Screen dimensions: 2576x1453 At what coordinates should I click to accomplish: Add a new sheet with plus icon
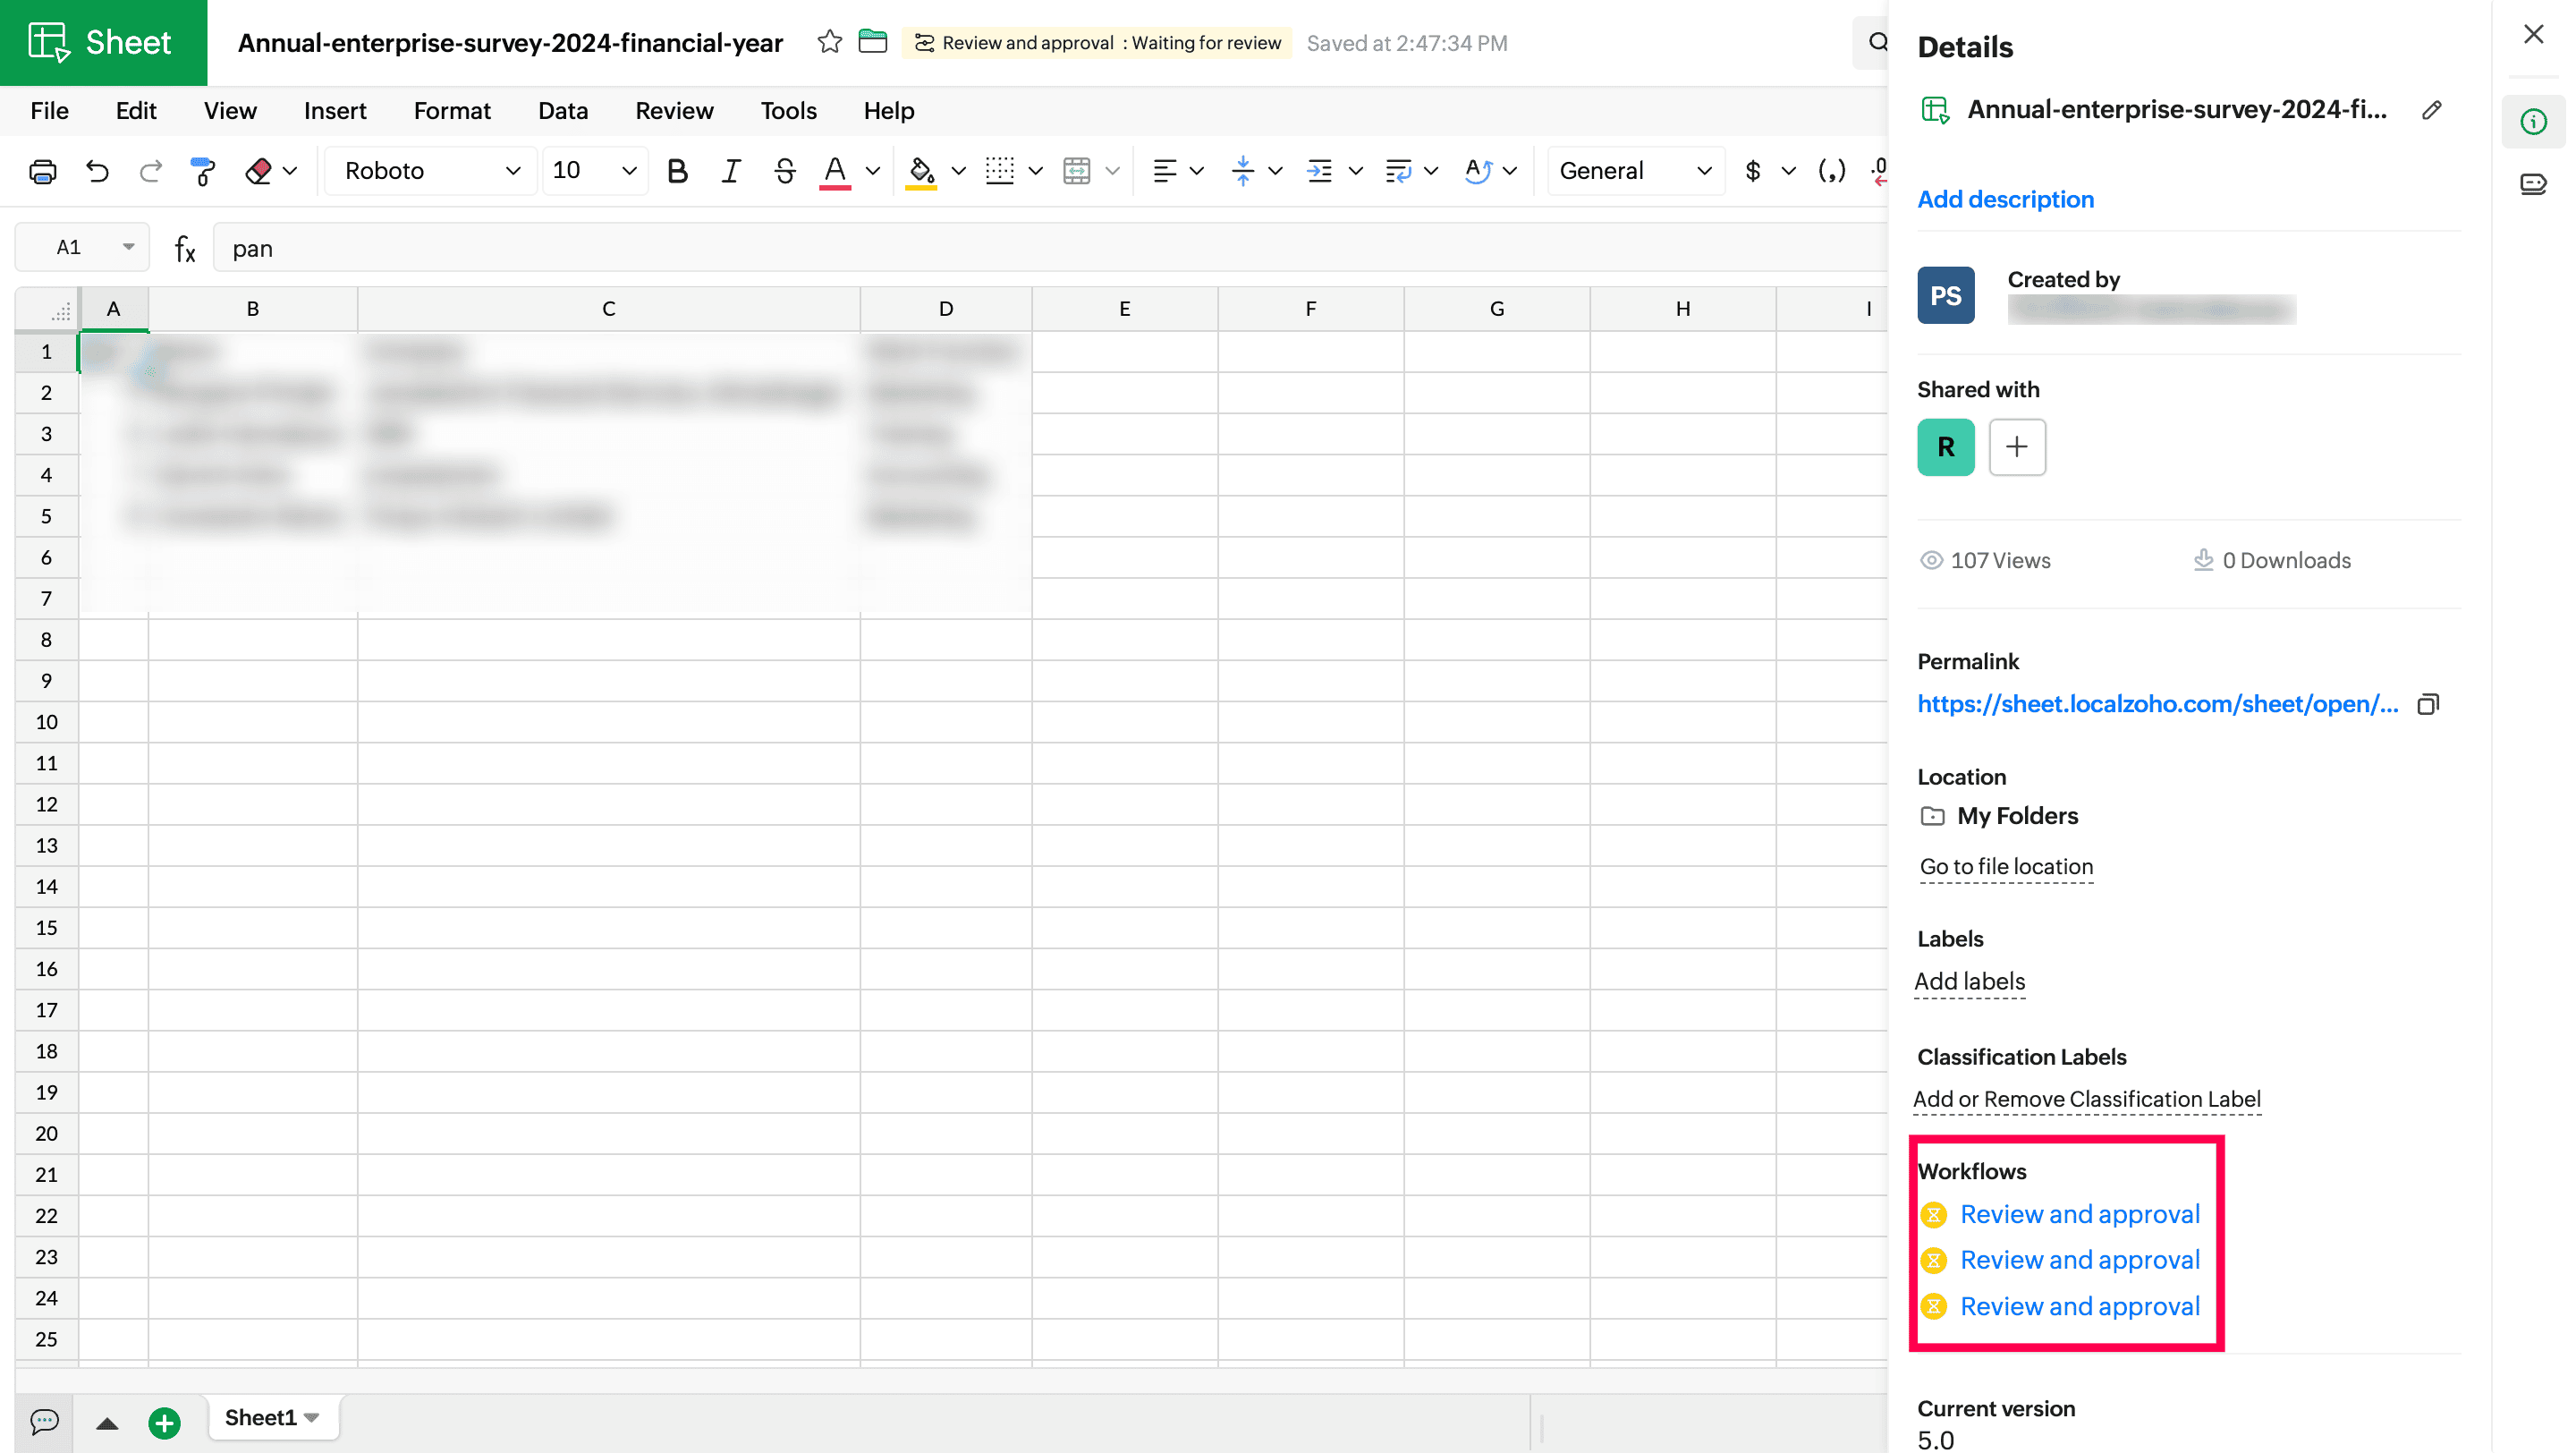(164, 1421)
